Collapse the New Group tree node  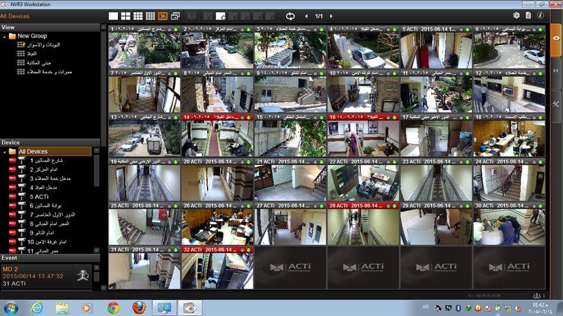5,36
